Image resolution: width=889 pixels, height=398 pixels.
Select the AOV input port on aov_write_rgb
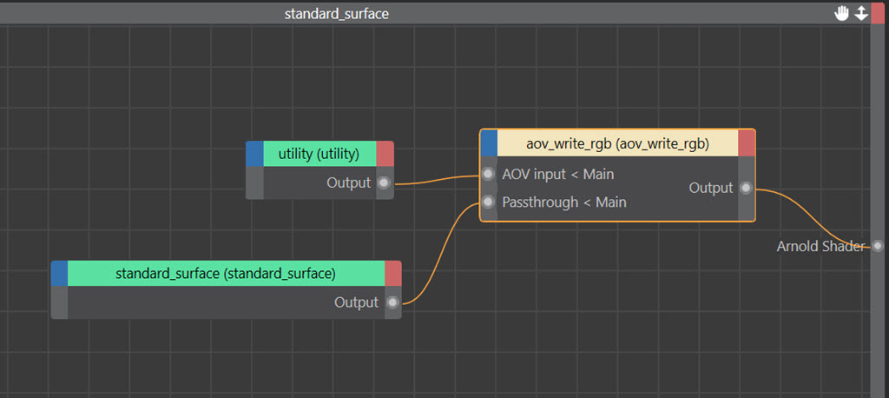point(488,175)
